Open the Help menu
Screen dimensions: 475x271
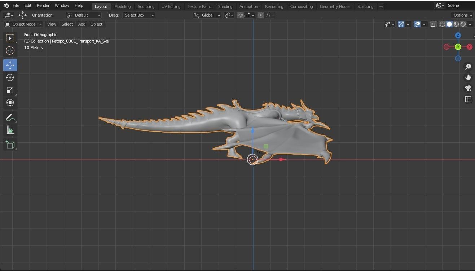coord(79,5)
